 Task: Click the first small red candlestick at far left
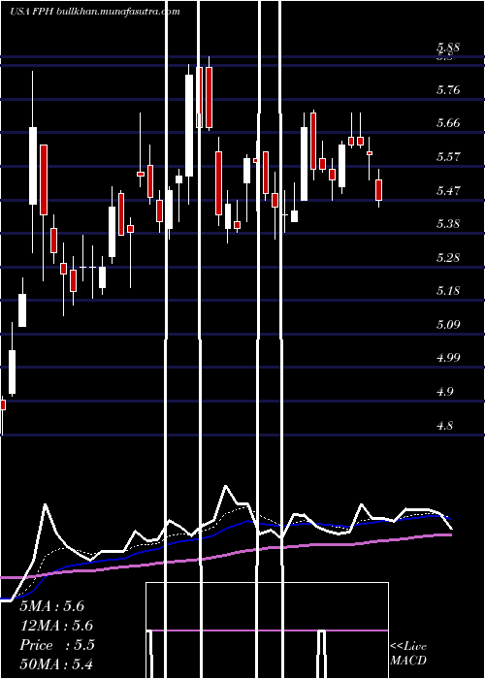point(3,404)
